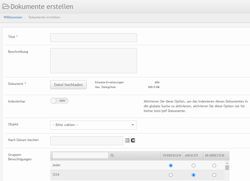Click the reset date icon beside calendar
250x181 pixels.
pyautogui.click(x=133, y=140)
